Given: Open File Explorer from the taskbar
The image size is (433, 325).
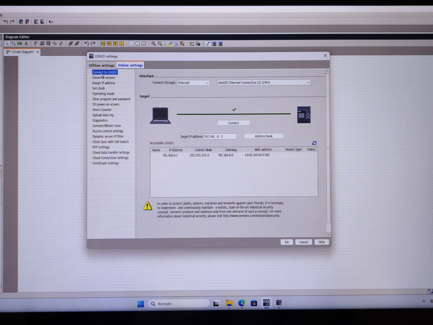Looking at the screenshot, I should tap(229, 303).
